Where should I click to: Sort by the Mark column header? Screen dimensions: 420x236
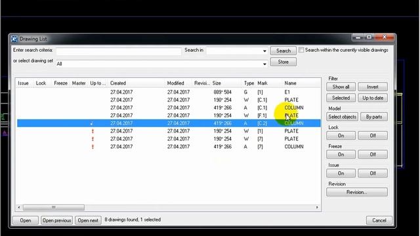tap(262, 83)
